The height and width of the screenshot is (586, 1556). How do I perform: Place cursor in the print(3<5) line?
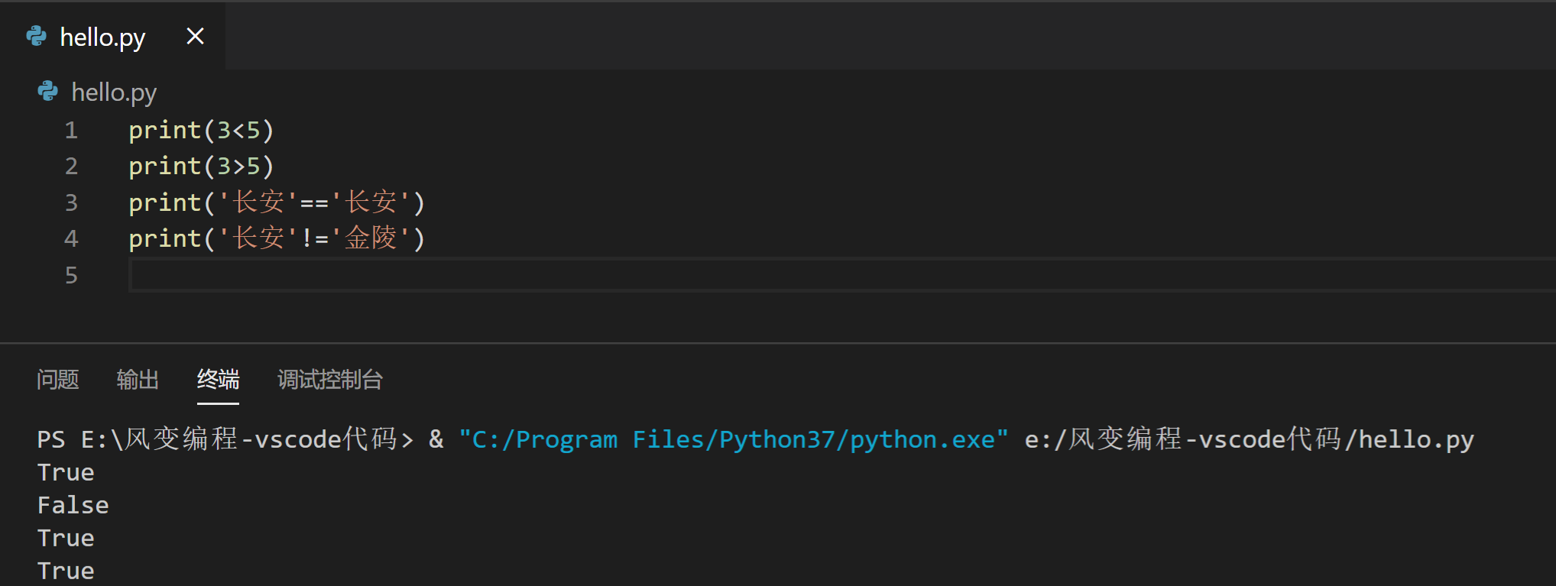(x=200, y=131)
